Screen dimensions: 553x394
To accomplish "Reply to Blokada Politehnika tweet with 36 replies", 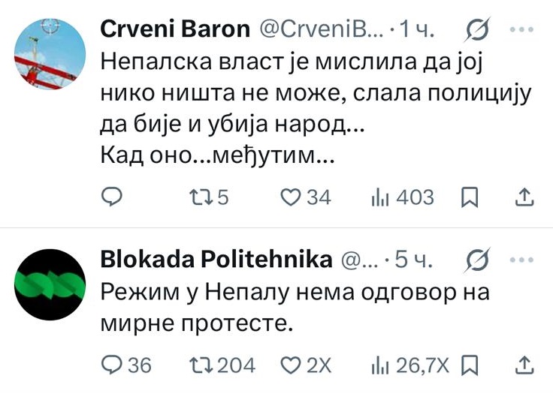I will point(126,365).
